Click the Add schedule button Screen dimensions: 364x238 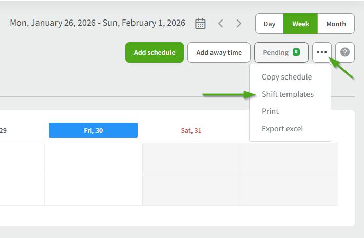tap(155, 52)
